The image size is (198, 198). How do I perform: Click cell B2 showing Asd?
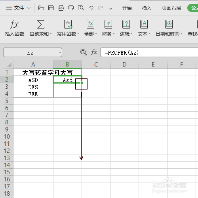pyautogui.click(x=67, y=80)
